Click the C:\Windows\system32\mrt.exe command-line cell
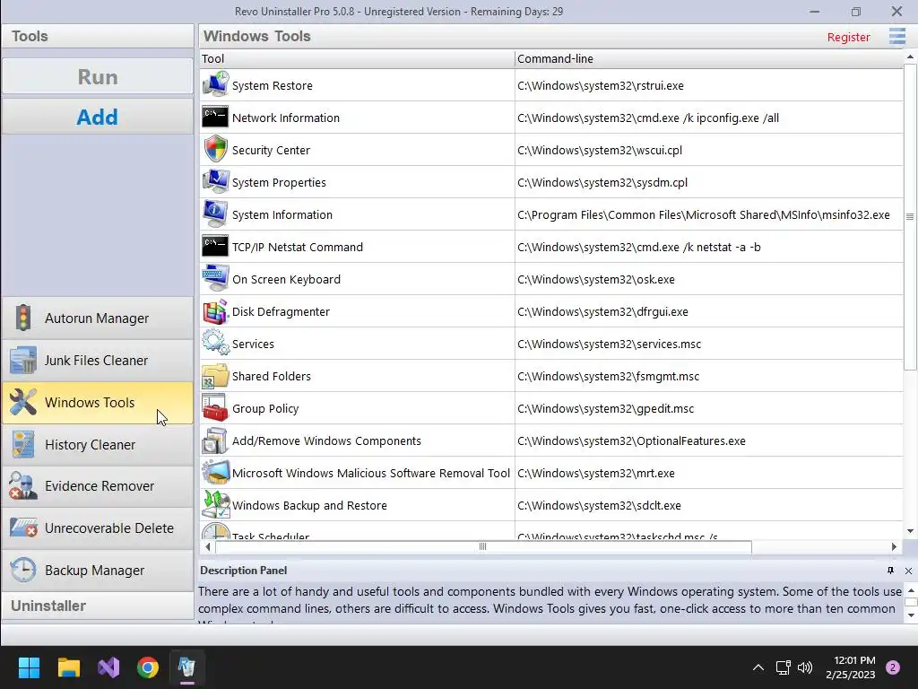The image size is (918, 689). pos(708,473)
